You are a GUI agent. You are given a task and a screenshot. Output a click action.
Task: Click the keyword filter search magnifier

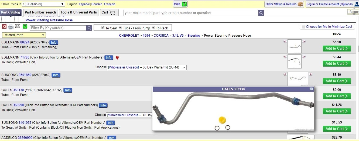click(89, 28)
